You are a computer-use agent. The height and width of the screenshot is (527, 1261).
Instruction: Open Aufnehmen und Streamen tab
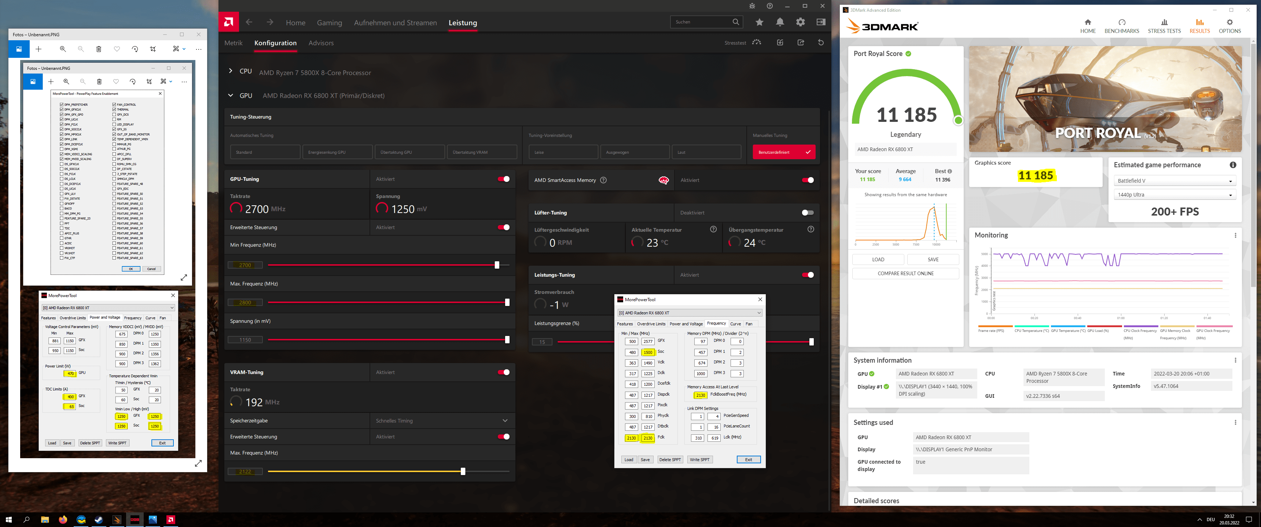click(x=395, y=22)
